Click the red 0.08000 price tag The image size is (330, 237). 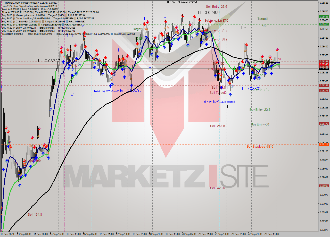[324, 186]
